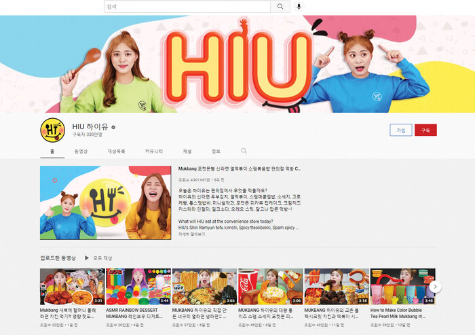Click the HIU 하이유 channel name

(90, 127)
